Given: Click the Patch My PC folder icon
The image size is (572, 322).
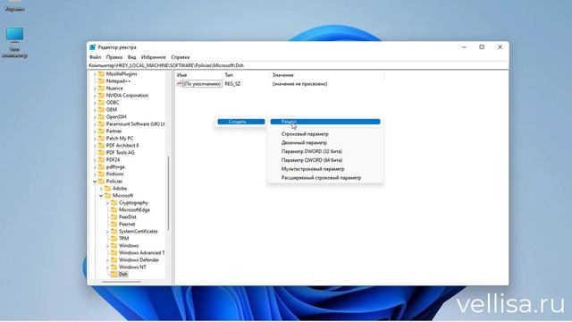Looking at the screenshot, I should point(101,139).
